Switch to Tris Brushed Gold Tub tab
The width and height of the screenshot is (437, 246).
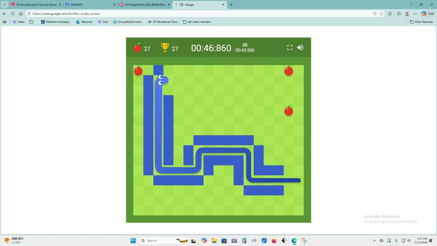click(x=35, y=5)
